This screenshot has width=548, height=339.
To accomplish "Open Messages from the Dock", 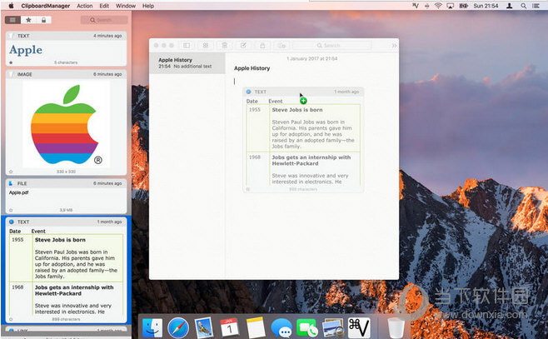I will [281, 328].
